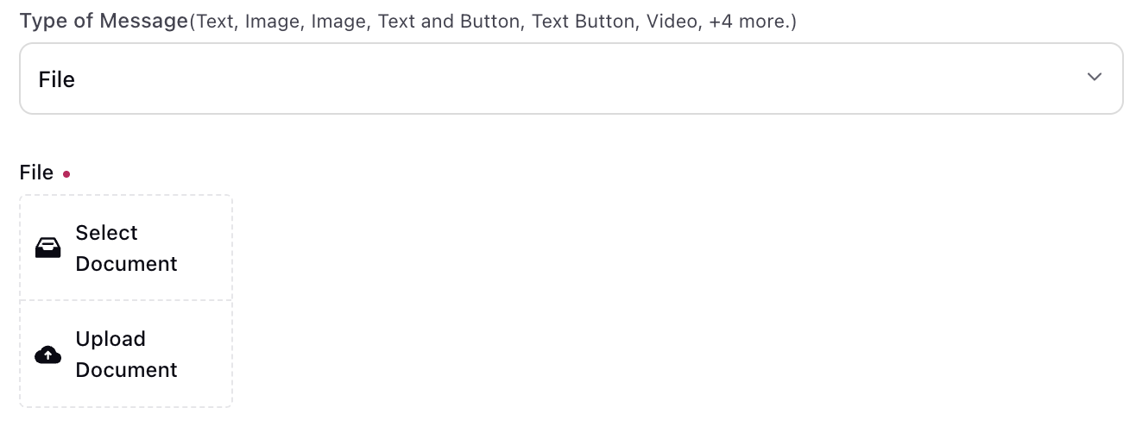Click the inbox tray icon for Select Document
Screen dimensions: 1136x433
click(x=48, y=248)
